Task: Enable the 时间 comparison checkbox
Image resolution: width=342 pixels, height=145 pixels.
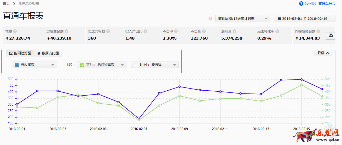Action: point(136,65)
